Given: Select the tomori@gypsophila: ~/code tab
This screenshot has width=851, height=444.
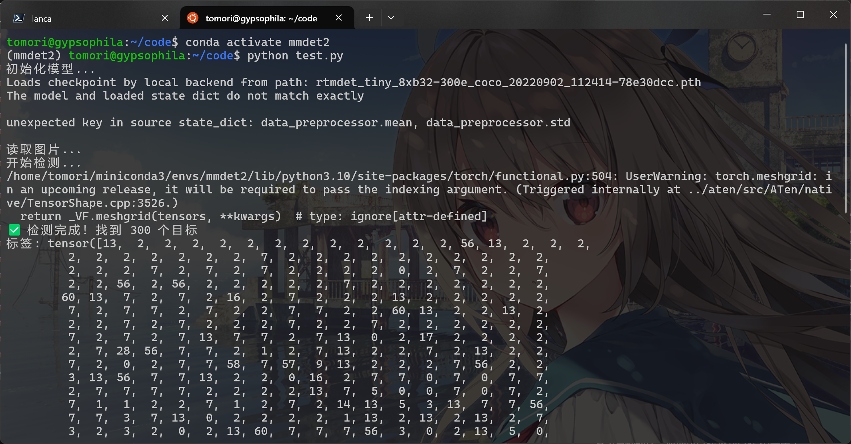Looking at the screenshot, I should tap(261, 18).
